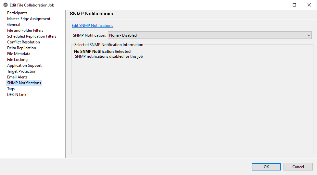Open the Application Support page
317x175 pixels.
pos(24,65)
